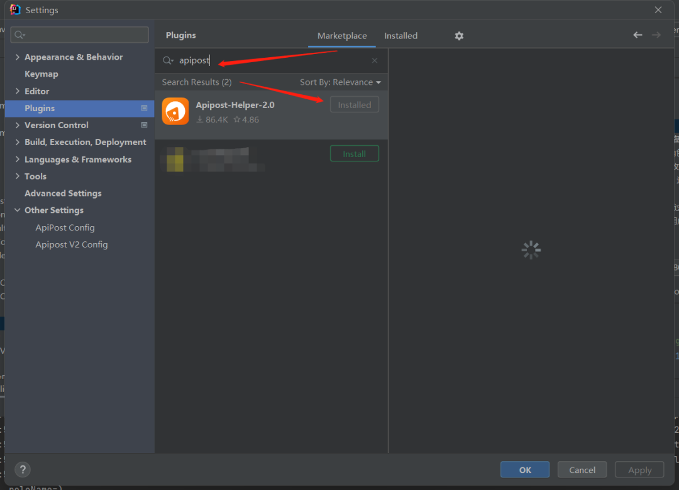
Task: Click the 86.4K downloads count
Action: click(x=213, y=120)
